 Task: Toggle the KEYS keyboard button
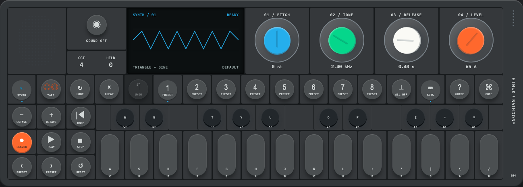[x=430, y=89]
